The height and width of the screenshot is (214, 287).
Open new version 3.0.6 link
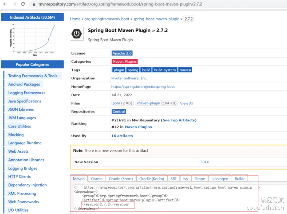tap(205, 162)
